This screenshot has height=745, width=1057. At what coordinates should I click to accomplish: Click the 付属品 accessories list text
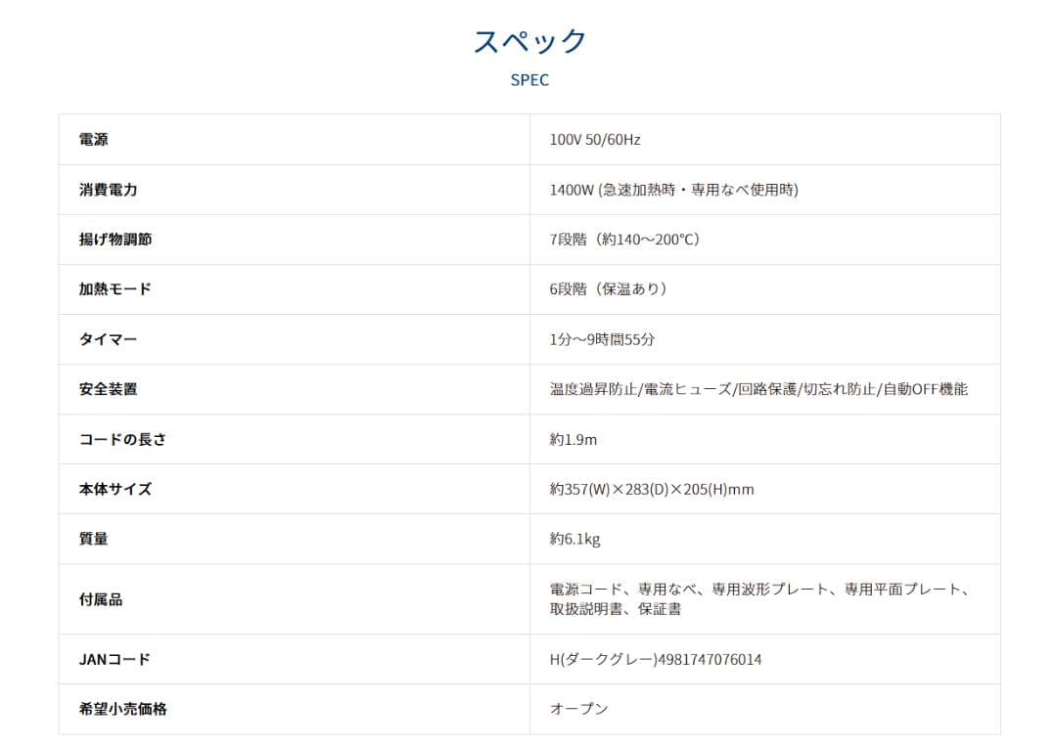click(759, 598)
